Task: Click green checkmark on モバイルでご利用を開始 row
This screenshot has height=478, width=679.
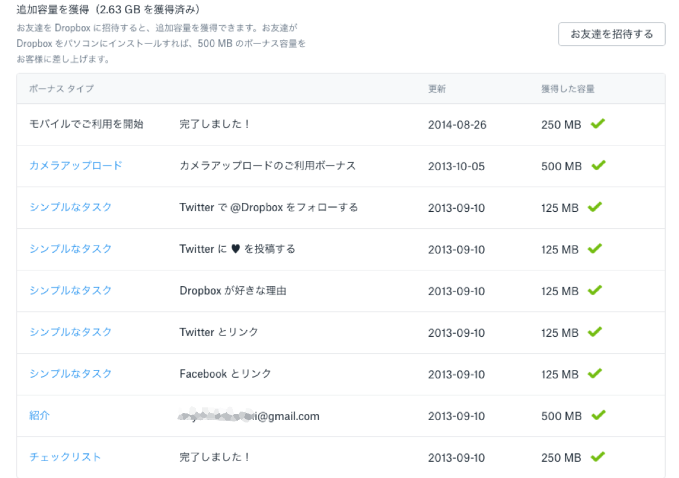Action: coord(598,124)
